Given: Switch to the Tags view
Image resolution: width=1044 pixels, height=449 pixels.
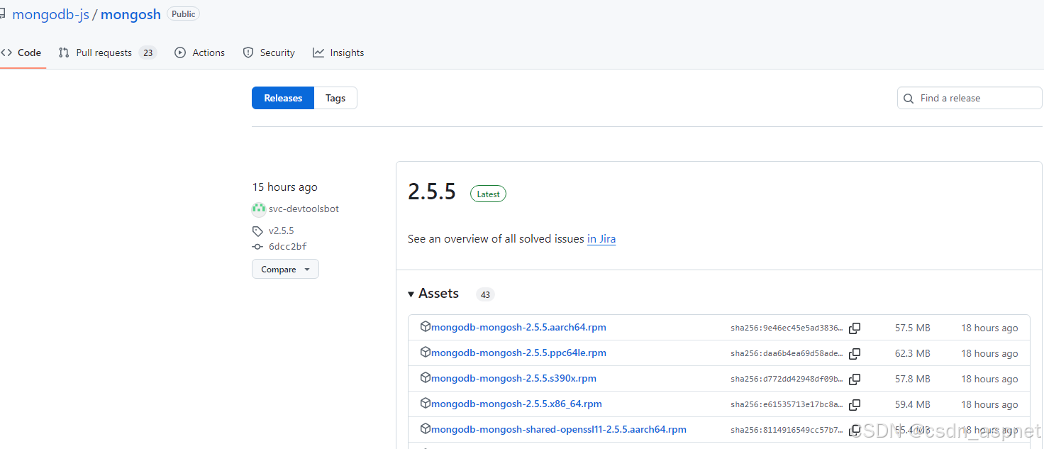Looking at the screenshot, I should tap(335, 98).
